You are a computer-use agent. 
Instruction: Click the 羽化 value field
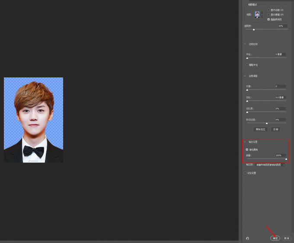tap(281, 97)
